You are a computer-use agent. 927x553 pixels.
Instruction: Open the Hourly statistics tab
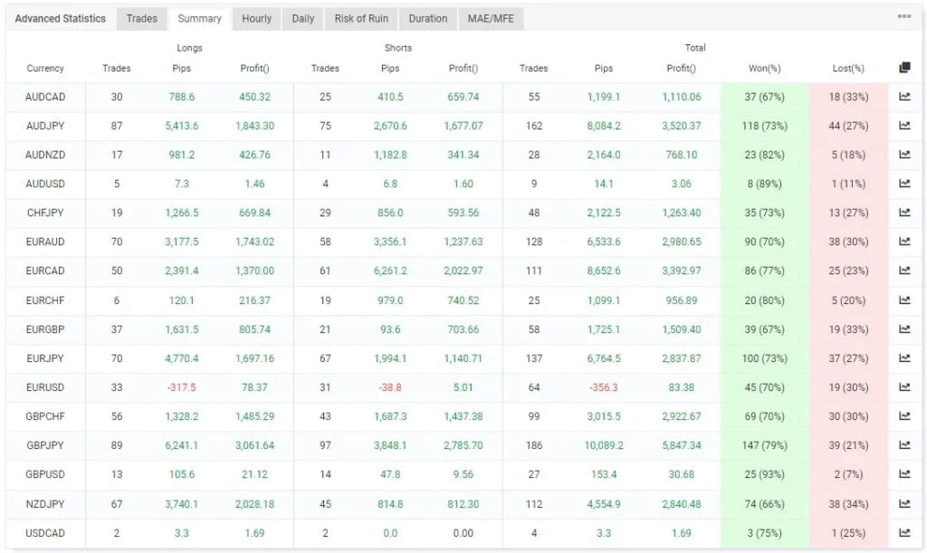(257, 18)
